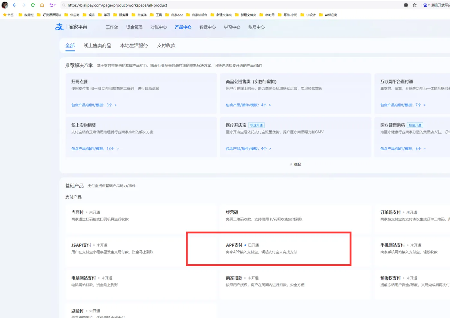Expand 医疗健康购药 included products (5个) link
Image resolution: width=450 pixels, height=318 pixels.
(403, 148)
